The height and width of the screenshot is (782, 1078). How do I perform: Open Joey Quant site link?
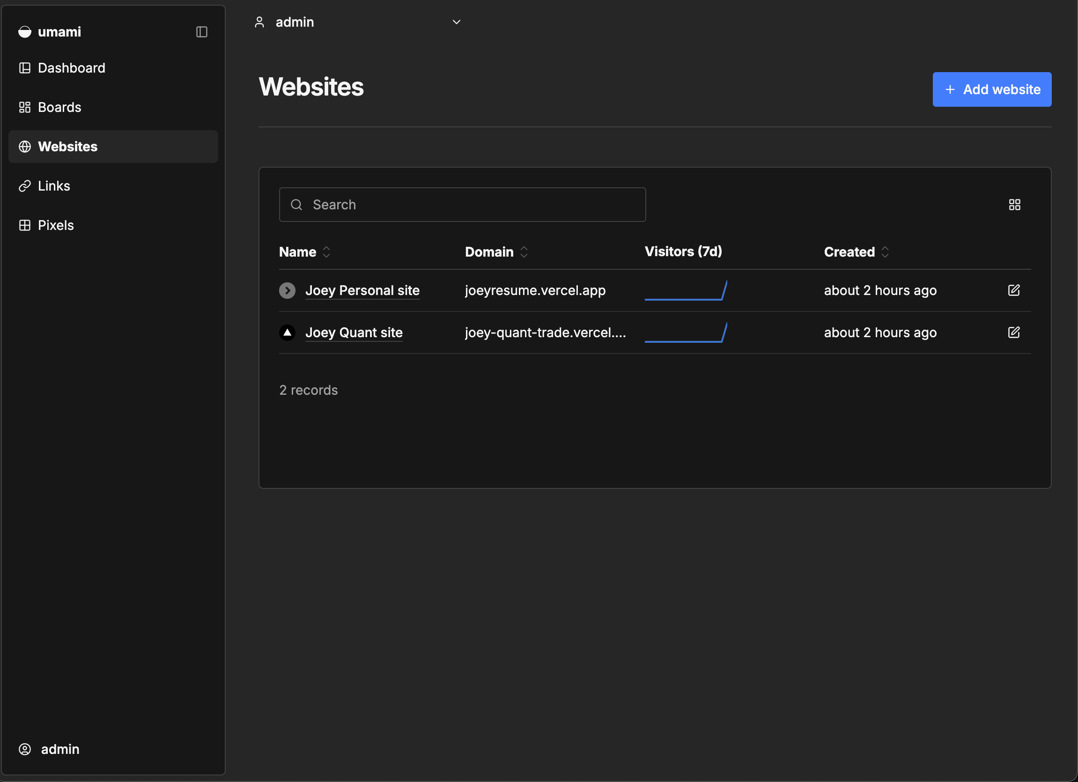point(354,332)
